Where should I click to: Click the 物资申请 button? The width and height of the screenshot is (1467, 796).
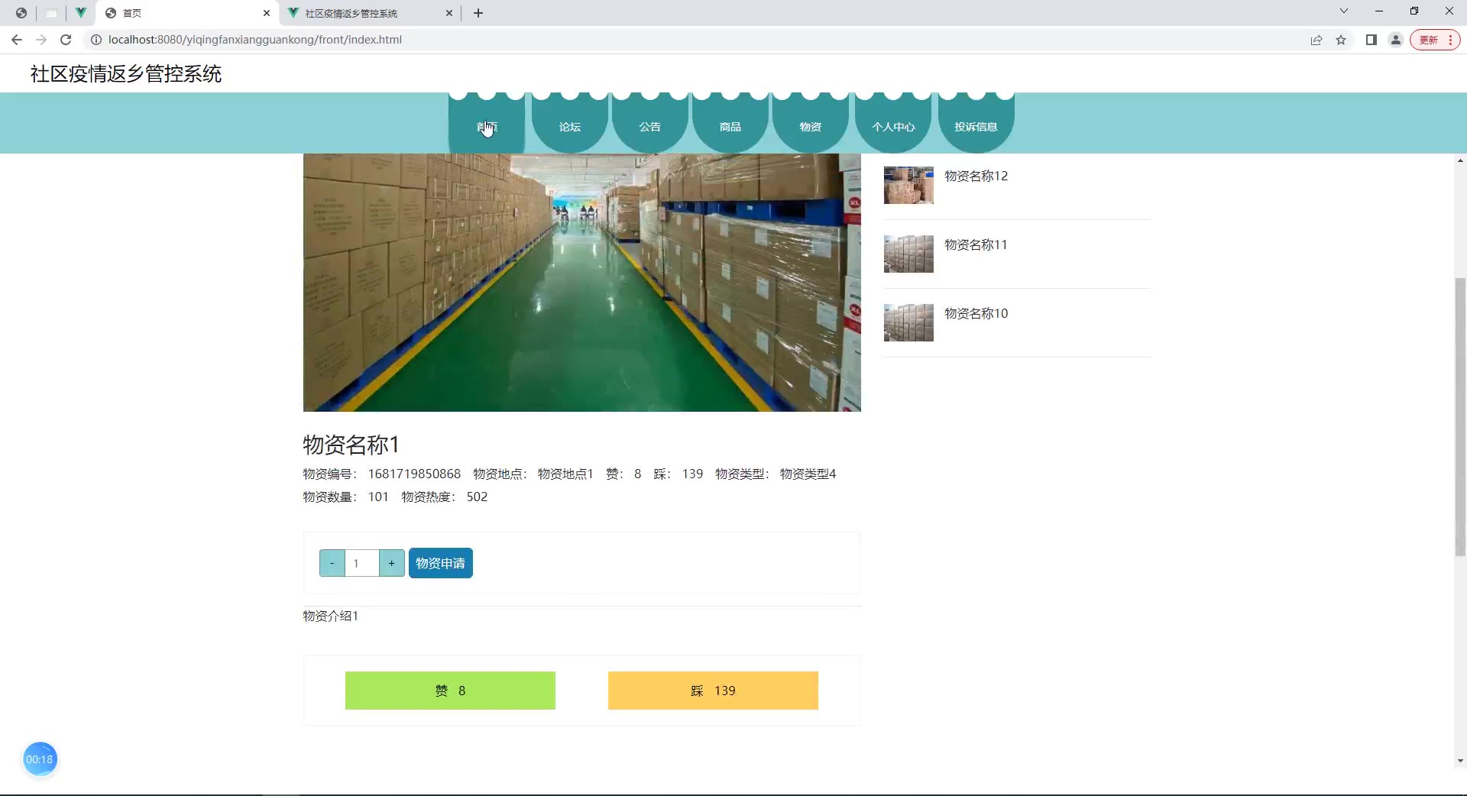coord(441,563)
